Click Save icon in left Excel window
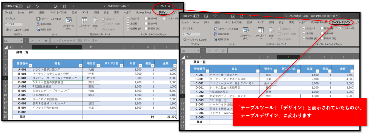The height and width of the screenshot is (133, 369). click(x=29, y=6)
